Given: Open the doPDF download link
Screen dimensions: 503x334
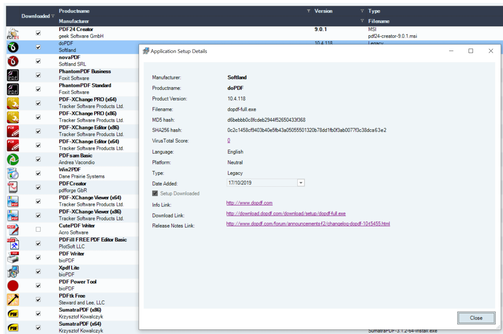Looking at the screenshot, I should click(x=286, y=213).
